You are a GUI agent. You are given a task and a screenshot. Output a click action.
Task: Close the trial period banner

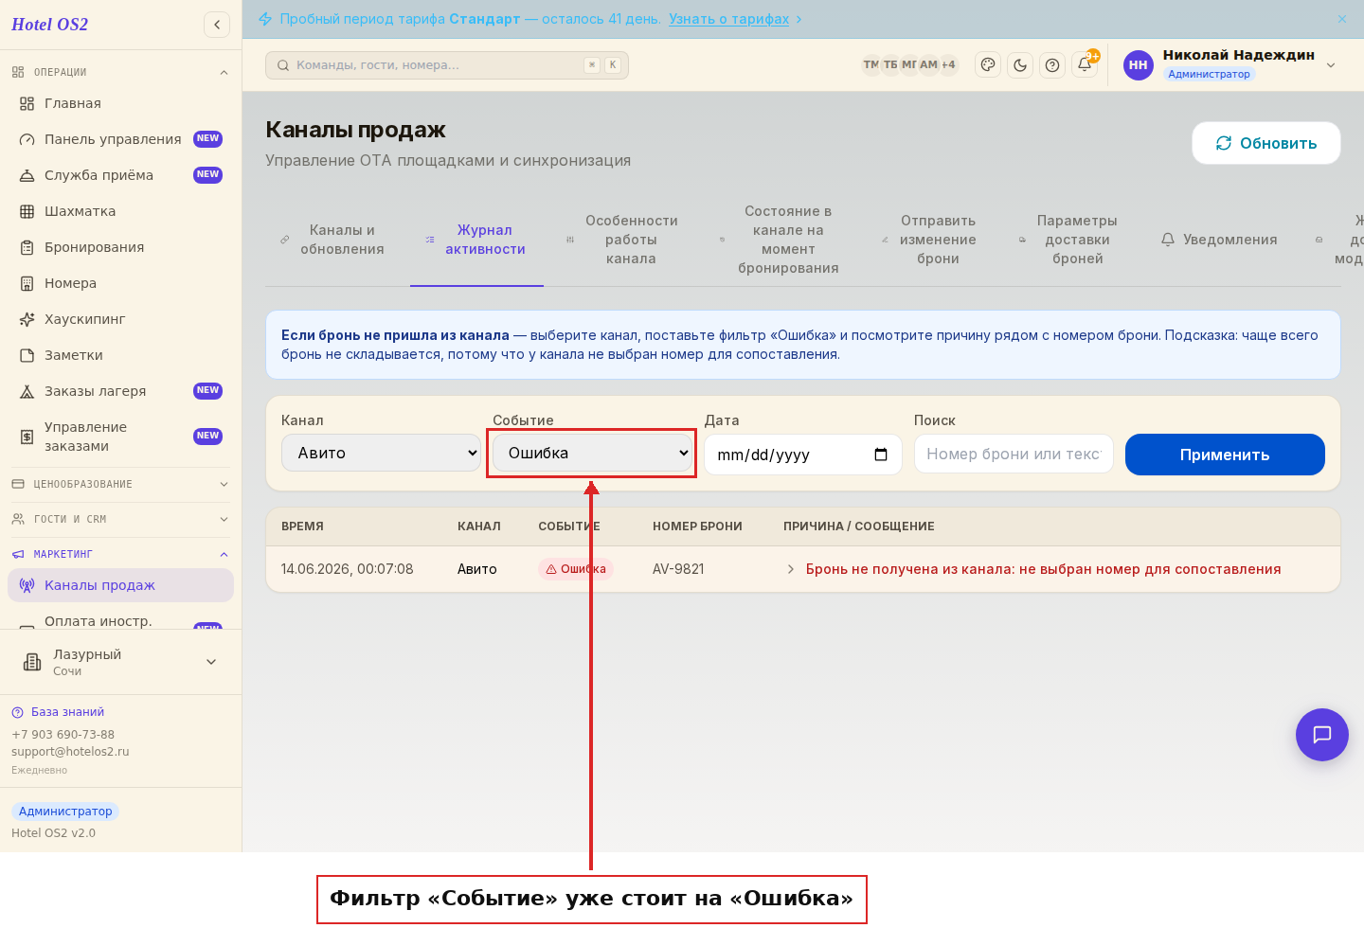pyautogui.click(x=1342, y=19)
